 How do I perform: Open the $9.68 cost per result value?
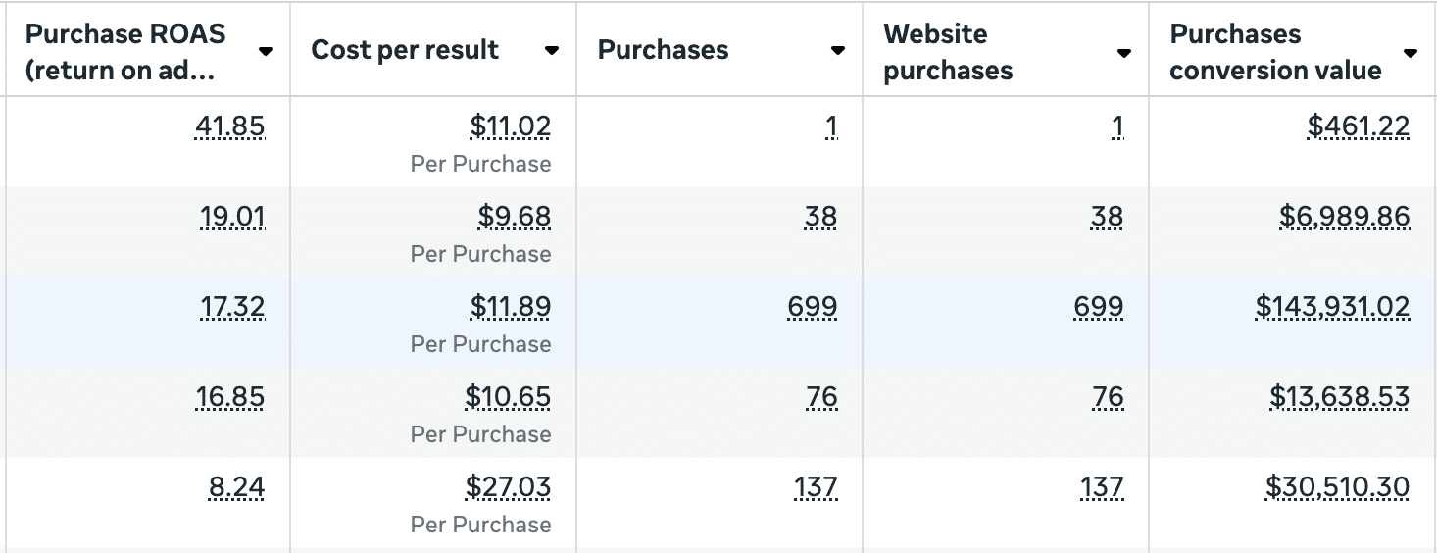pyautogui.click(x=514, y=217)
